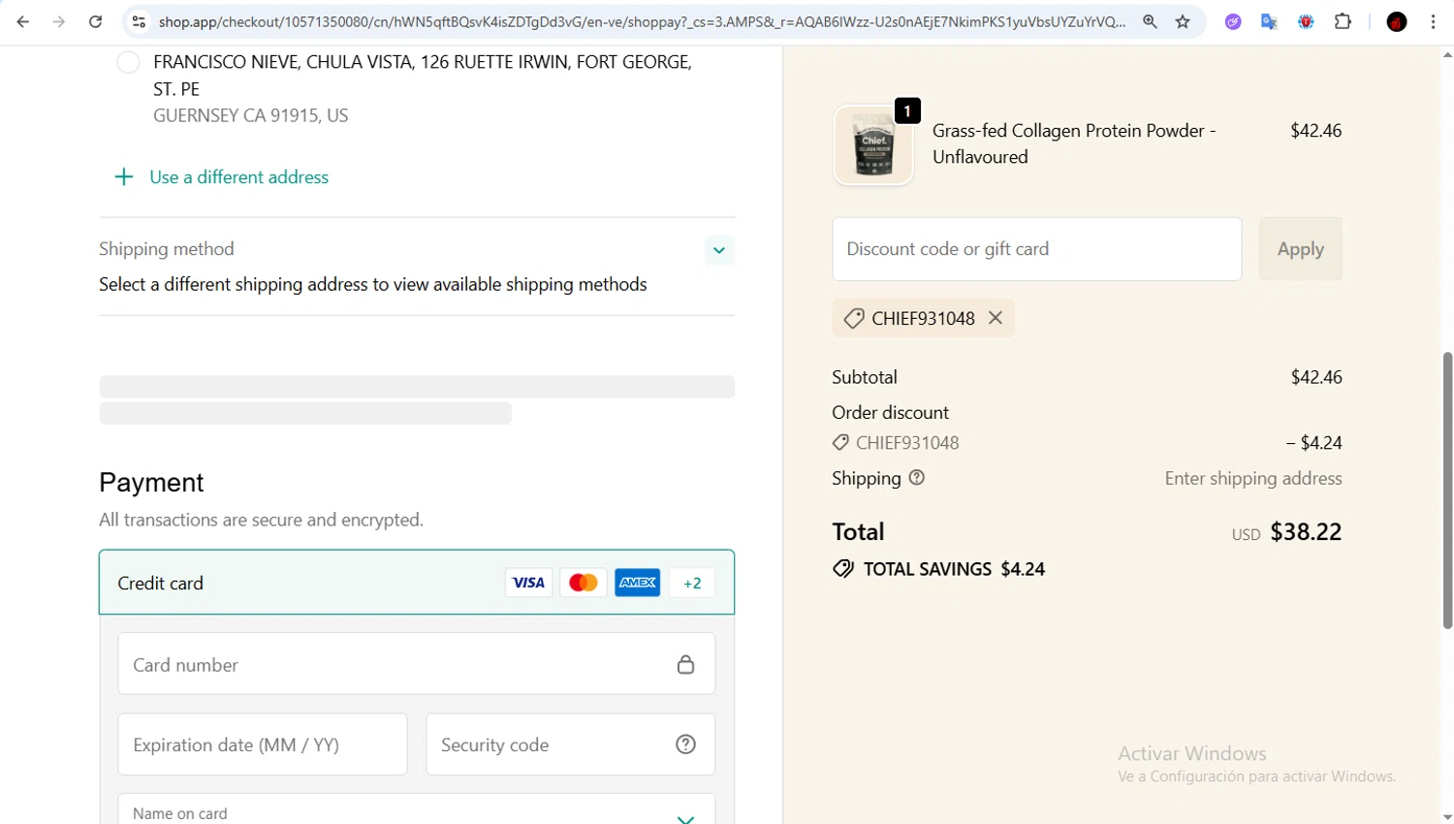This screenshot has width=1454, height=824.
Task: Open the Extensions puzzle menu
Action: point(1343,21)
